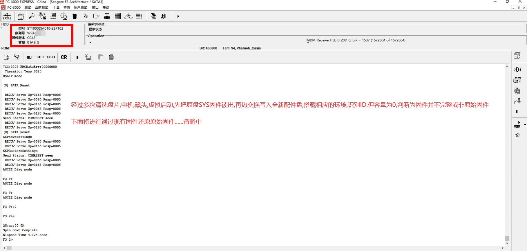Screen dimensions: 527x251
Task: Open the 窗口 menu
Action: (95, 8)
